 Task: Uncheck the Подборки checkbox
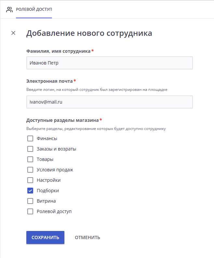point(30,191)
